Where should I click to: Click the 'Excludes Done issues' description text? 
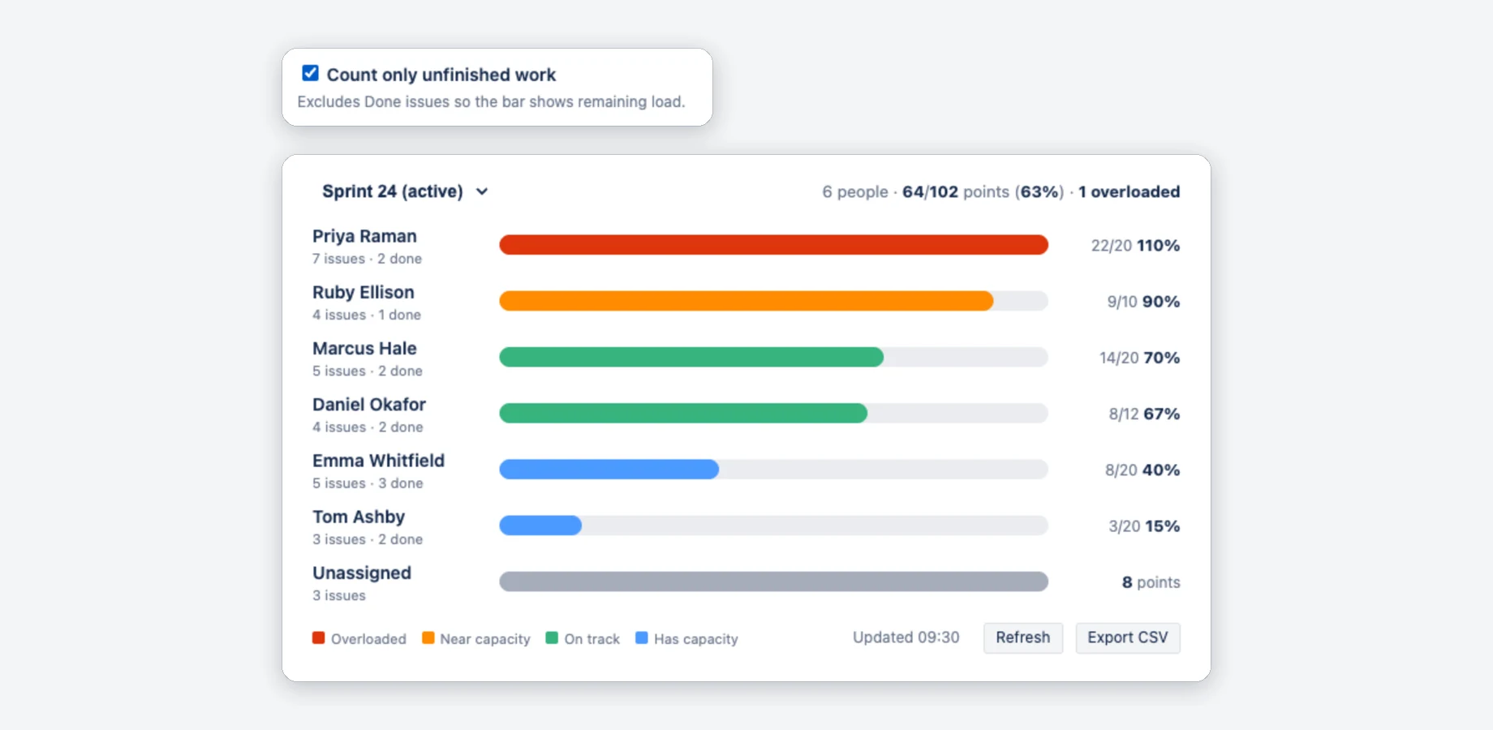[x=491, y=101]
